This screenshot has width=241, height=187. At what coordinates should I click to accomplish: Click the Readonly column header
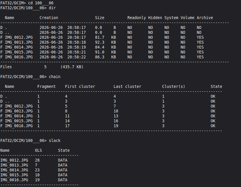pyautogui.click(x=136, y=18)
